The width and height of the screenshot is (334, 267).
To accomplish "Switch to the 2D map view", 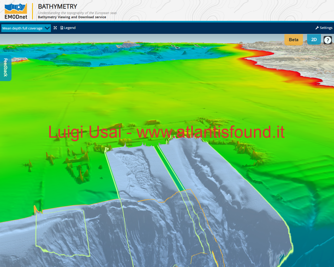I will coord(314,39).
